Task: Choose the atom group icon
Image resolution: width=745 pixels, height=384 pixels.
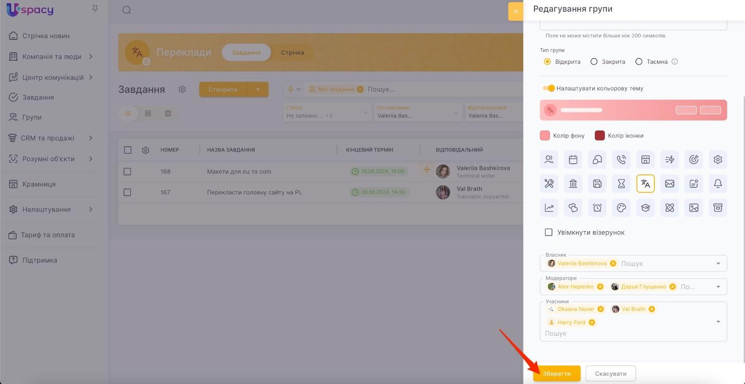Action: click(670, 208)
